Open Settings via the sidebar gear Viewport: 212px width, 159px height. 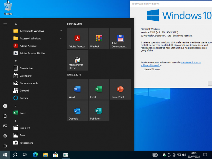[x=5, y=136]
